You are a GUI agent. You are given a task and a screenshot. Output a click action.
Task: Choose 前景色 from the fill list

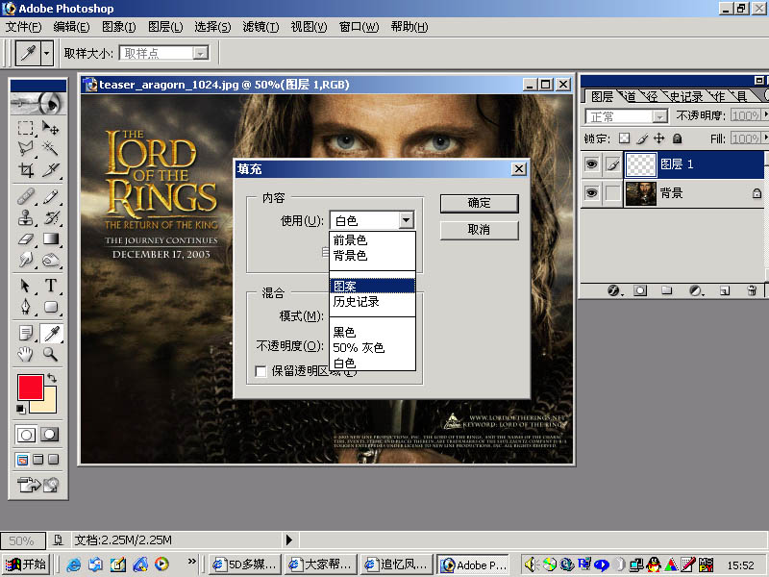point(372,239)
